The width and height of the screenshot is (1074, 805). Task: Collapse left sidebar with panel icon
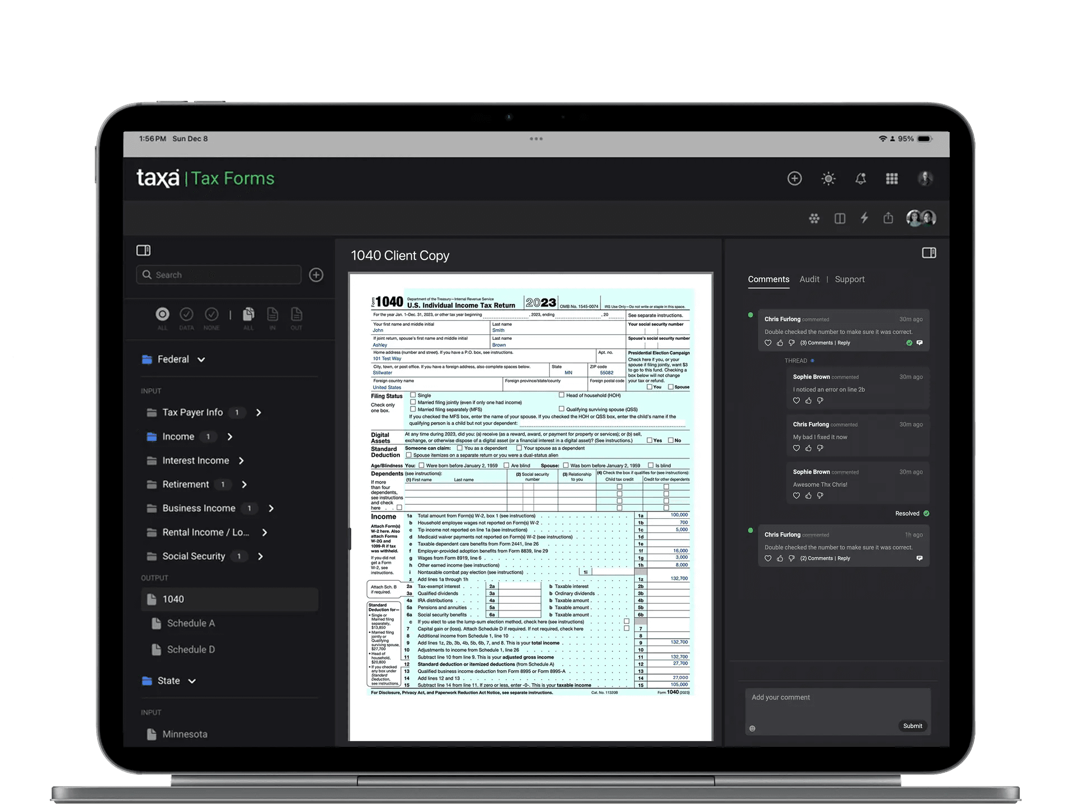144,250
